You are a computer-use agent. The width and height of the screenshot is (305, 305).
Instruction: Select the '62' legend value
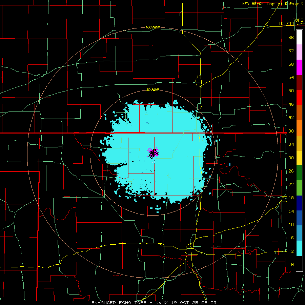click(x=291, y=51)
